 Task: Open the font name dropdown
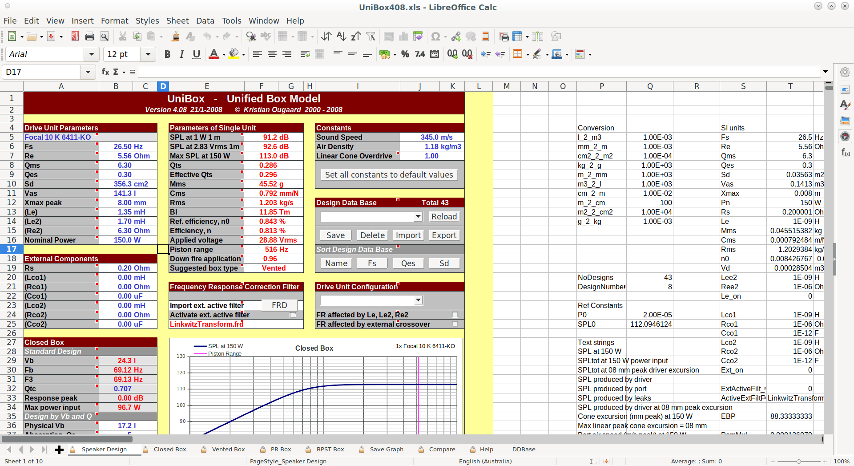click(x=91, y=54)
